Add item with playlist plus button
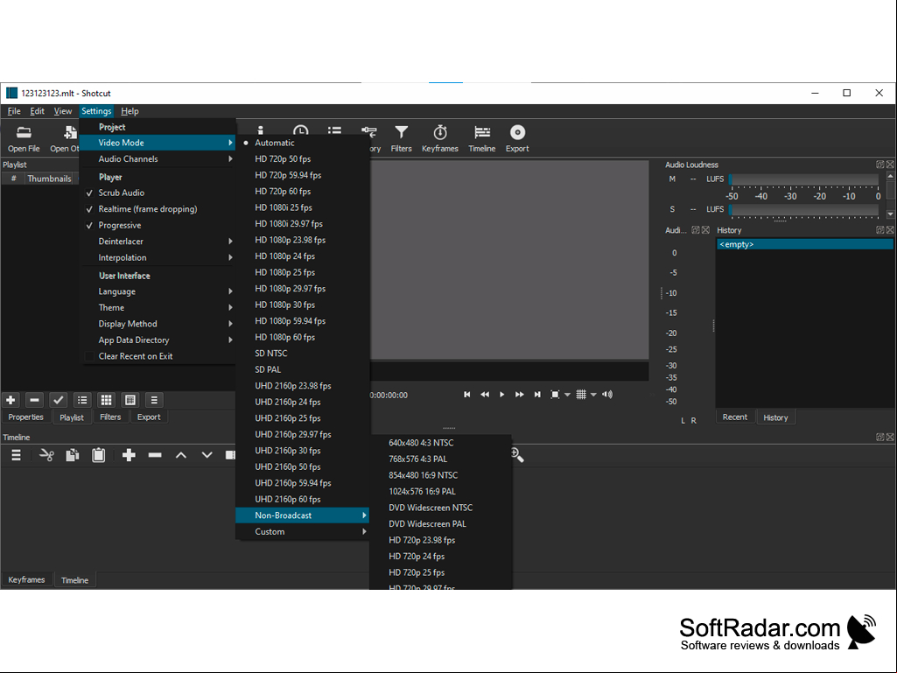897x673 pixels. (11, 400)
